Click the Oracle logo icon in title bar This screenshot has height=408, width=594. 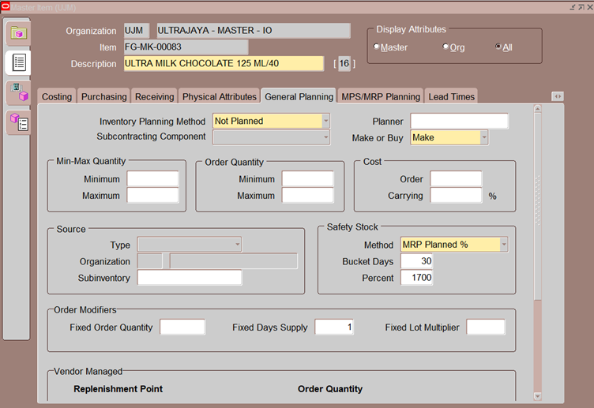6,6
